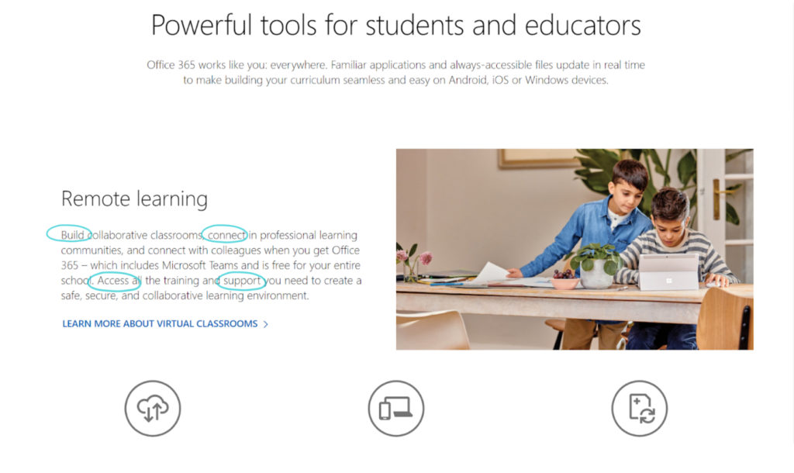Click the phone and laptop devices icon
Screen dimensions: 794x473
(x=396, y=408)
